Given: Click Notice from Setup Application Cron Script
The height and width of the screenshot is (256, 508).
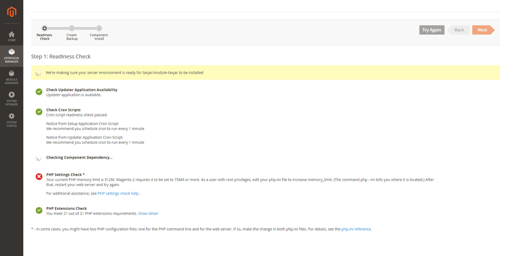Looking at the screenshot, I should [82, 123].
